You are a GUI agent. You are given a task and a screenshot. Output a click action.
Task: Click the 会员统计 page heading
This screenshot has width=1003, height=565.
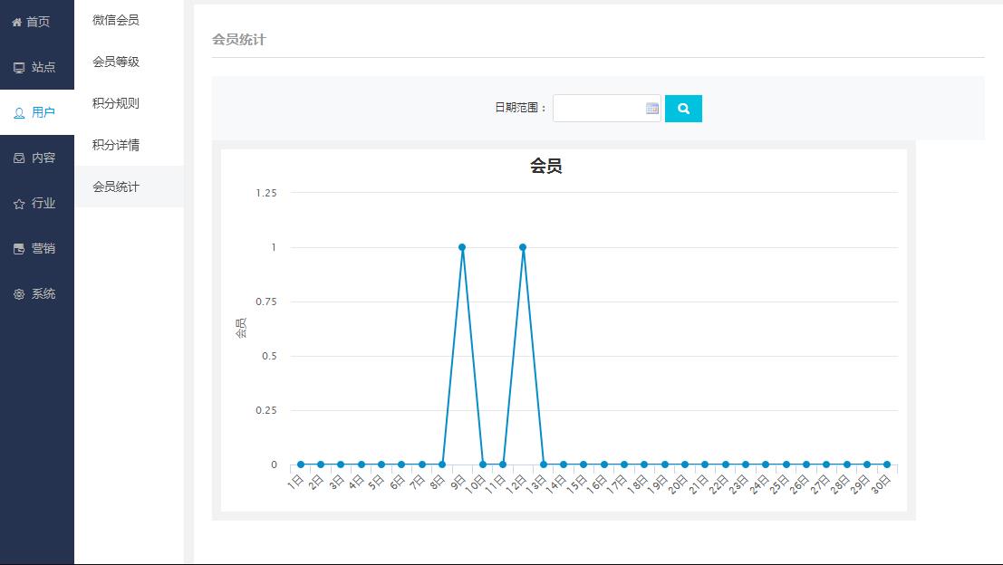click(238, 40)
